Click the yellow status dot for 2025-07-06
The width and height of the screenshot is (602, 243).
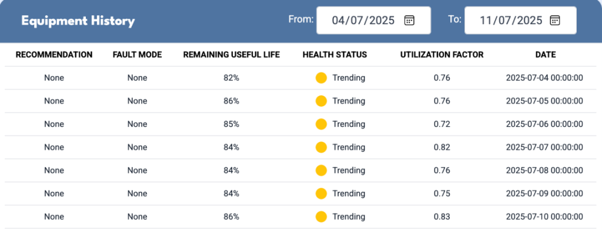pos(321,124)
